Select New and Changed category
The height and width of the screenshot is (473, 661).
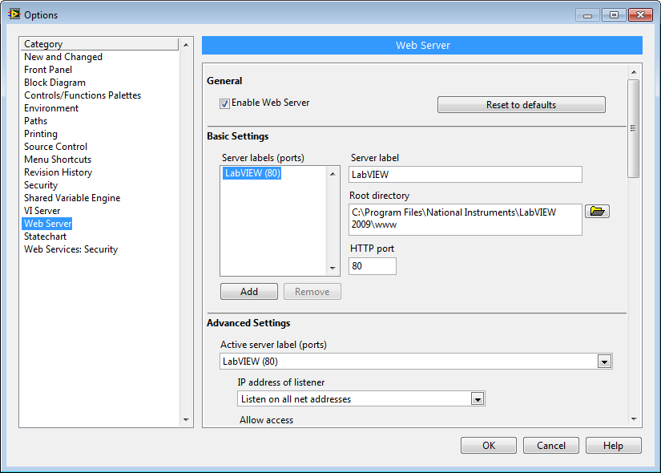point(63,57)
